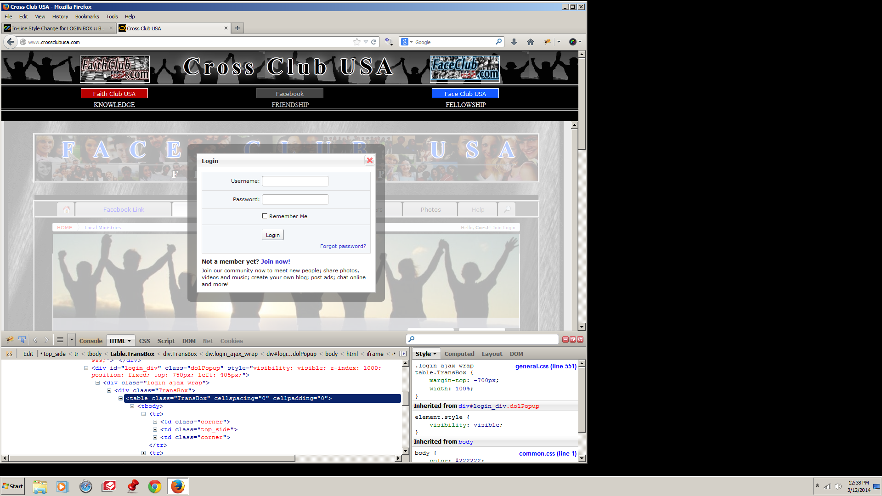Check the Remember Me checkbox
The width and height of the screenshot is (882, 496).
[265, 216]
